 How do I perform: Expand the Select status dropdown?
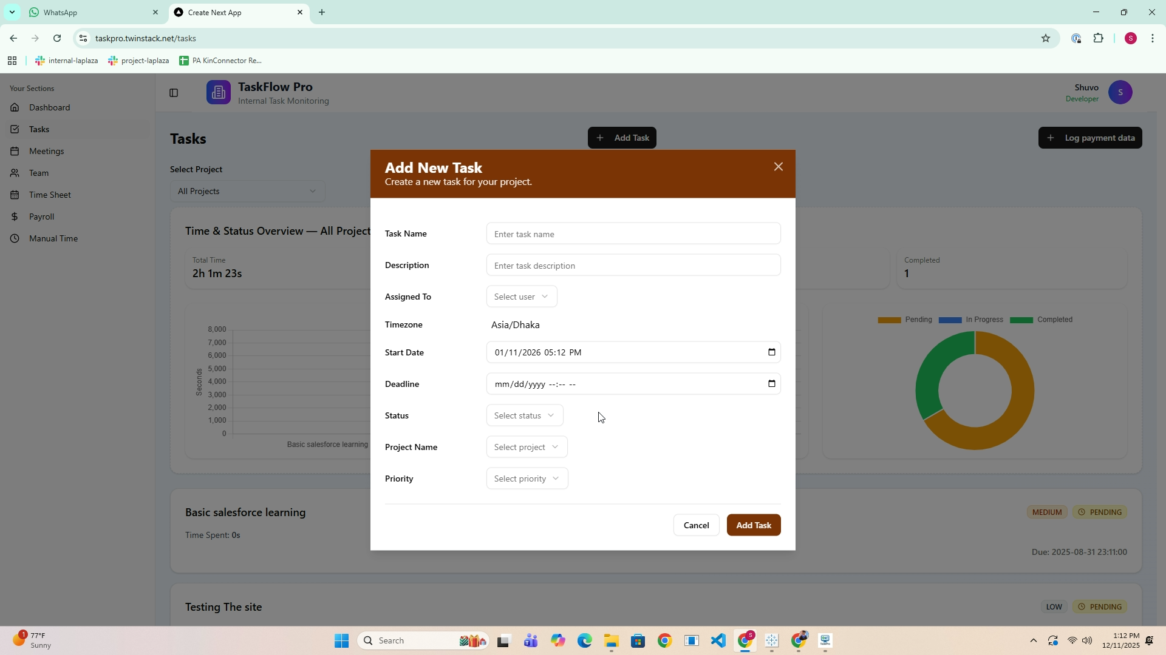(524, 415)
